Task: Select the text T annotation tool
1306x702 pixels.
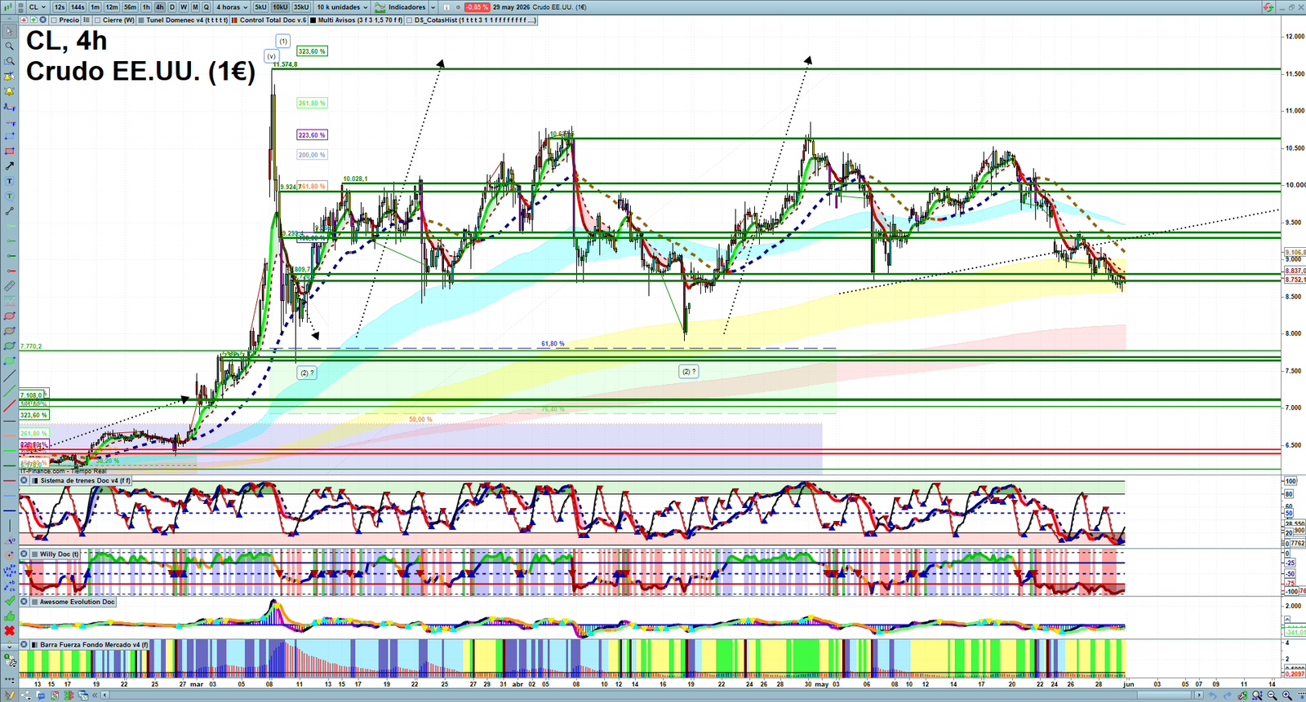Action: click(x=9, y=181)
